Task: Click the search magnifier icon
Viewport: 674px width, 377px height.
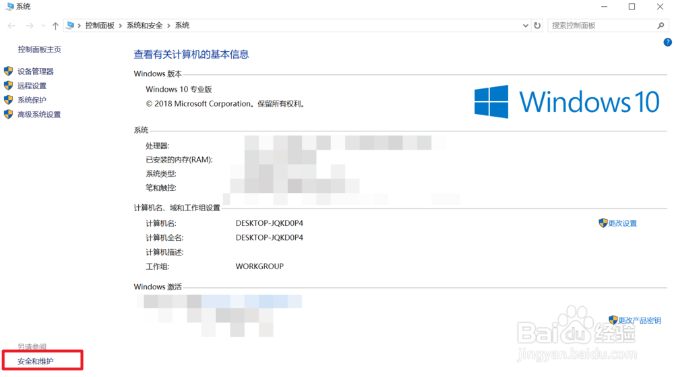Action: point(661,26)
